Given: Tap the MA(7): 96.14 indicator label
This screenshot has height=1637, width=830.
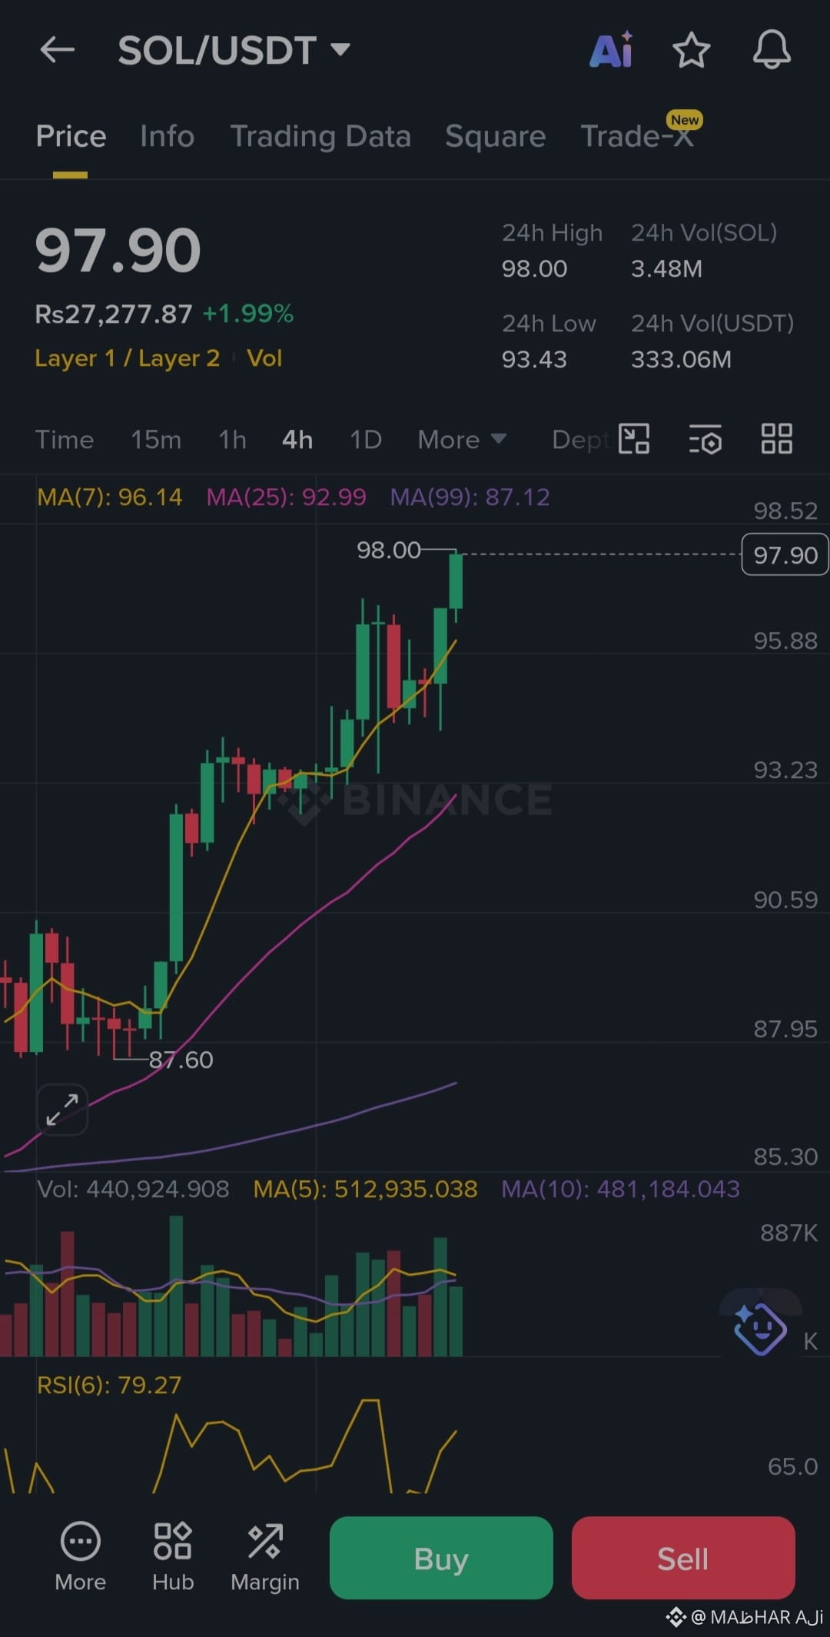Looking at the screenshot, I should tap(110, 497).
